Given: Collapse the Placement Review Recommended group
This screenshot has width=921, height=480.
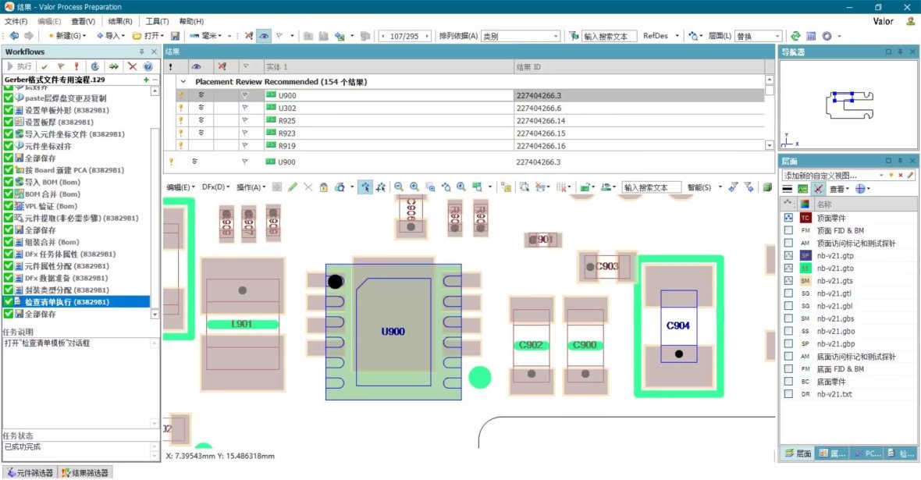Looking at the screenshot, I should 183,81.
